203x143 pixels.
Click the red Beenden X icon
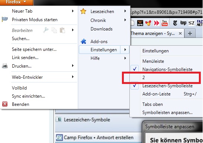(5, 104)
